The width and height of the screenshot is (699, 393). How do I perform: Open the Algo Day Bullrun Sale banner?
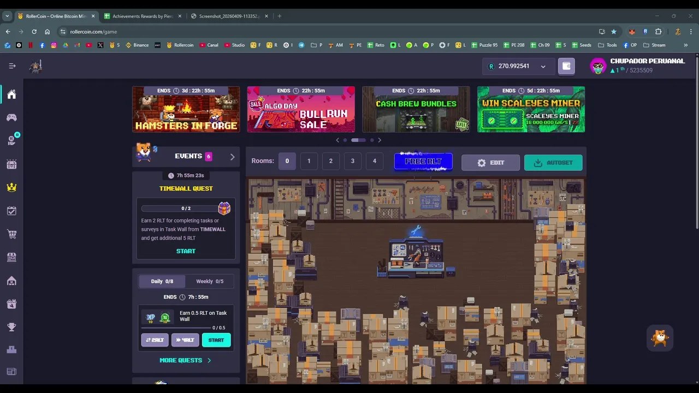tap(301, 109)
